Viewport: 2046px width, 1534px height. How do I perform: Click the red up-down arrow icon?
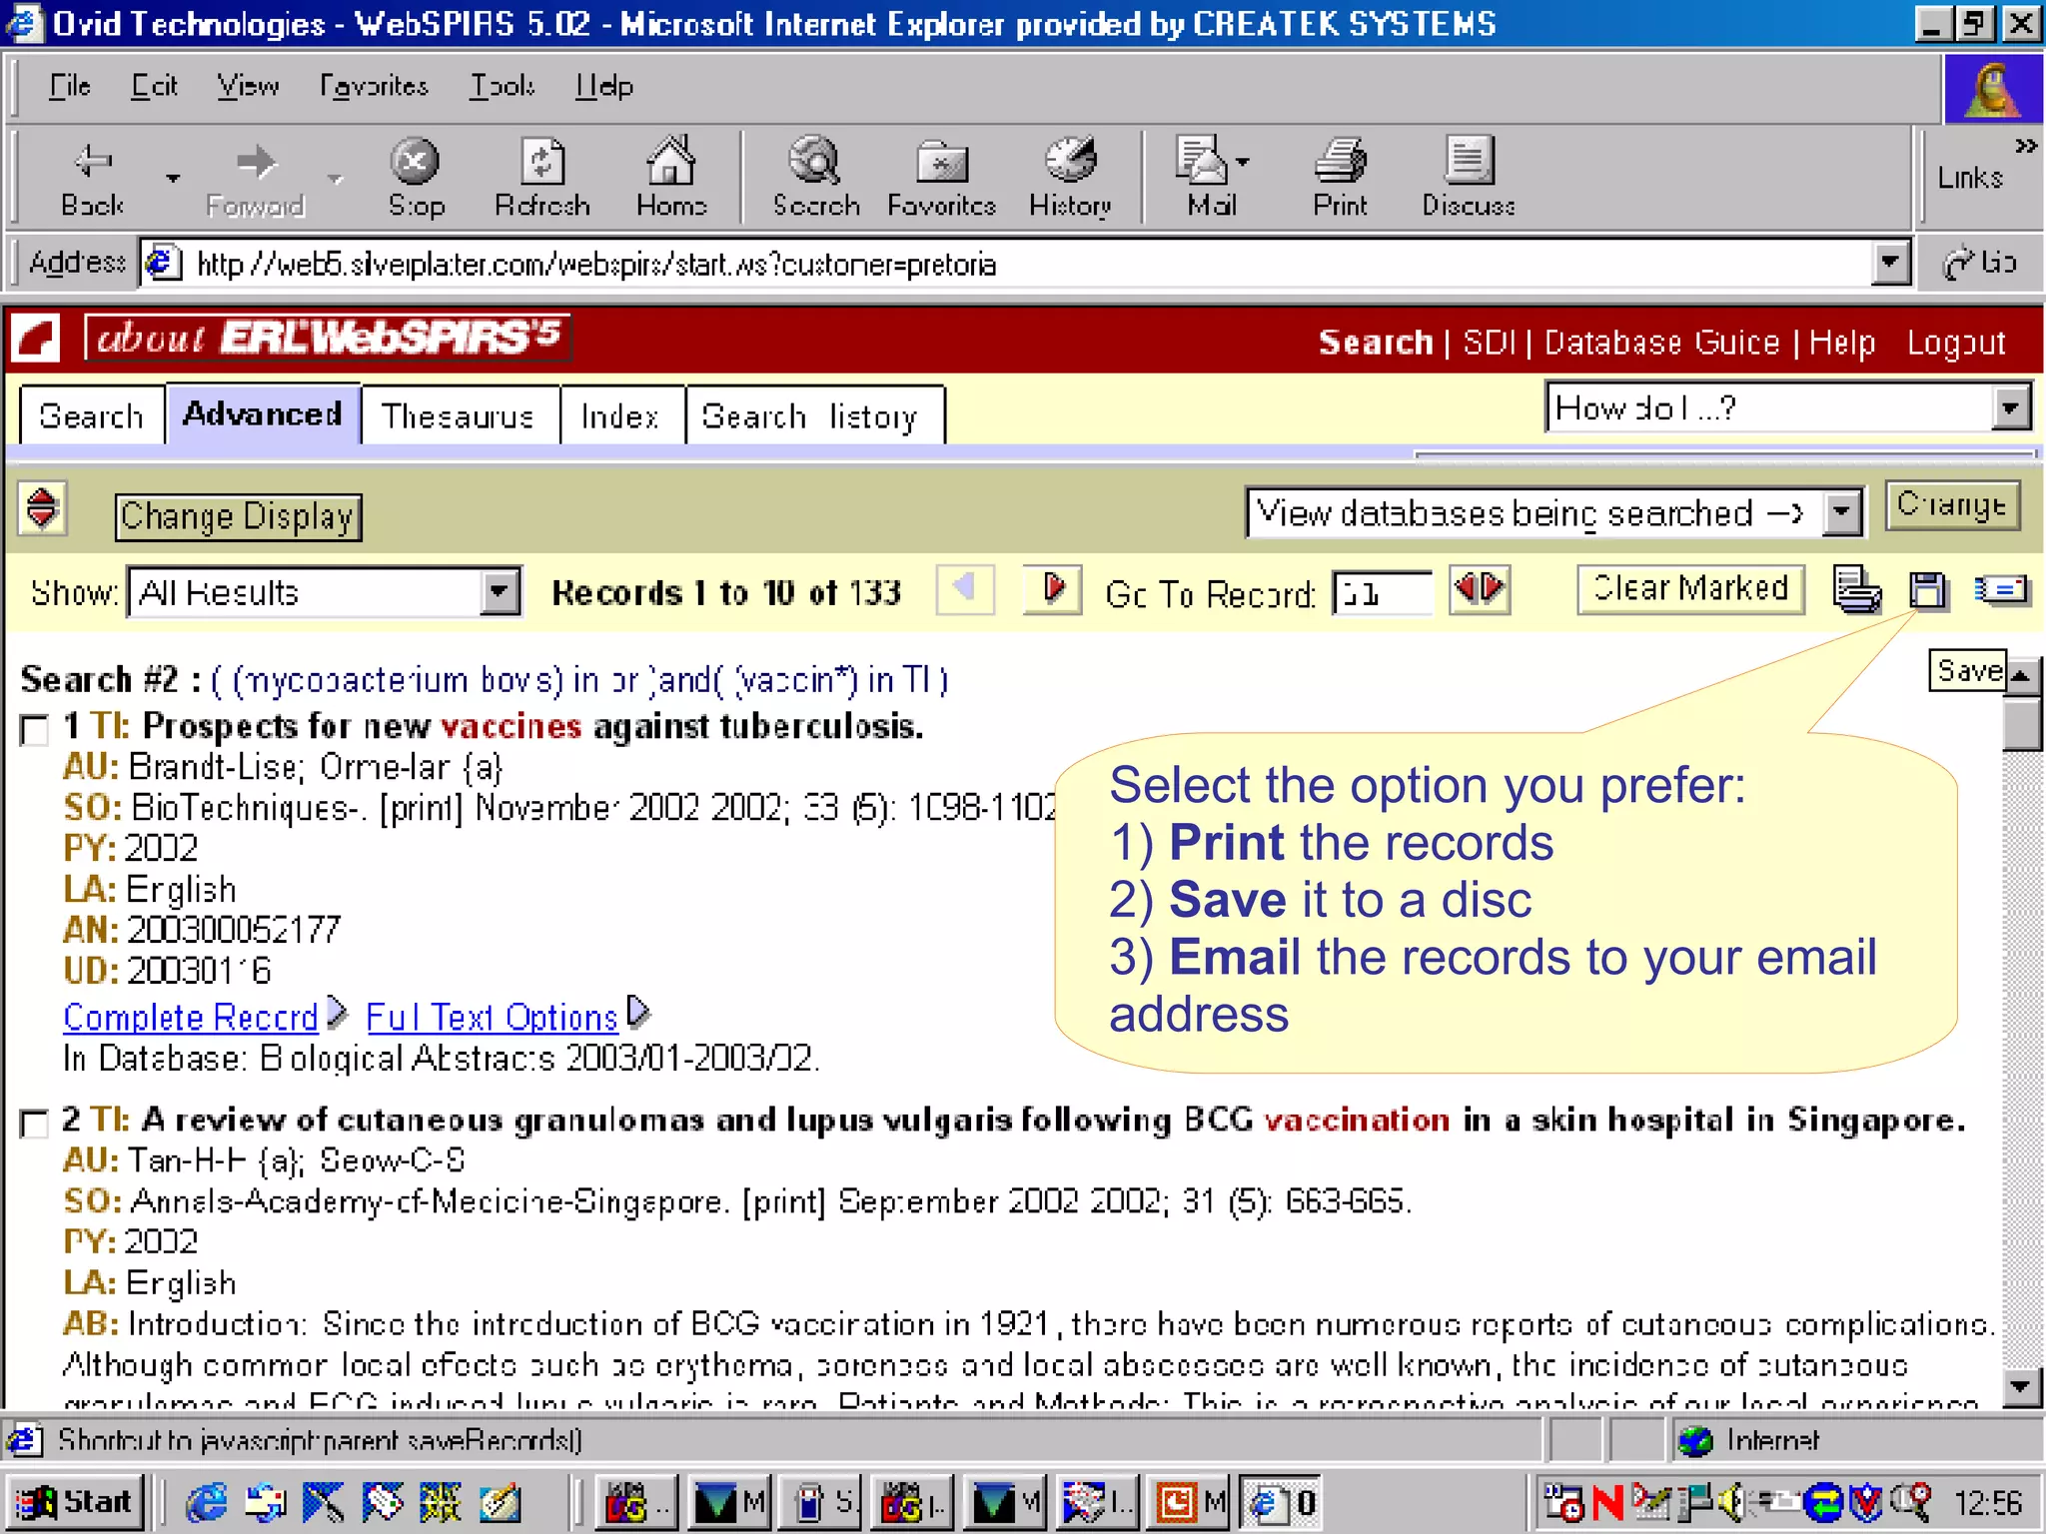pyautogui.click(x=42, y=509)
